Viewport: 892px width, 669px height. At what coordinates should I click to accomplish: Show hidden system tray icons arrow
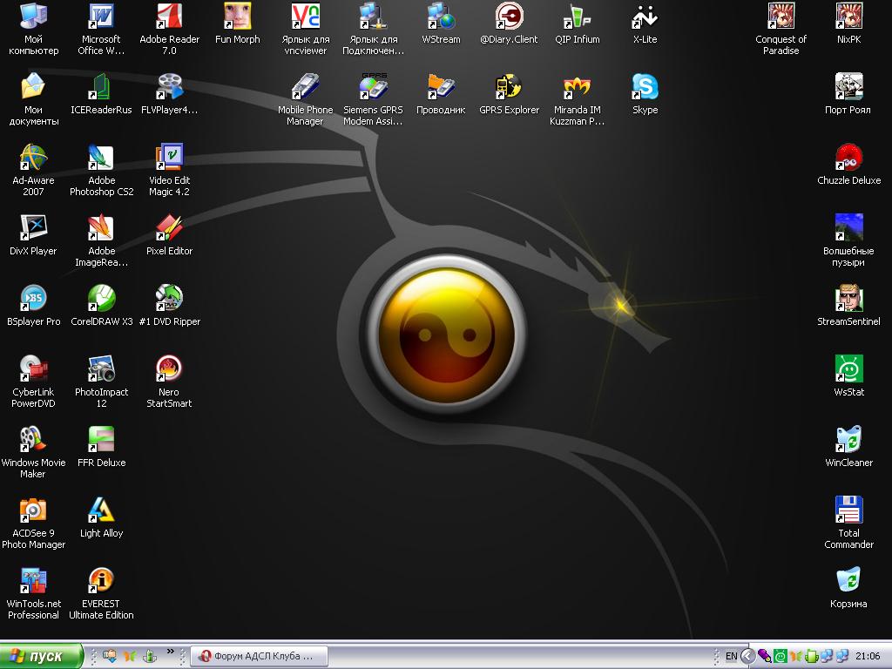coord(747,656)
